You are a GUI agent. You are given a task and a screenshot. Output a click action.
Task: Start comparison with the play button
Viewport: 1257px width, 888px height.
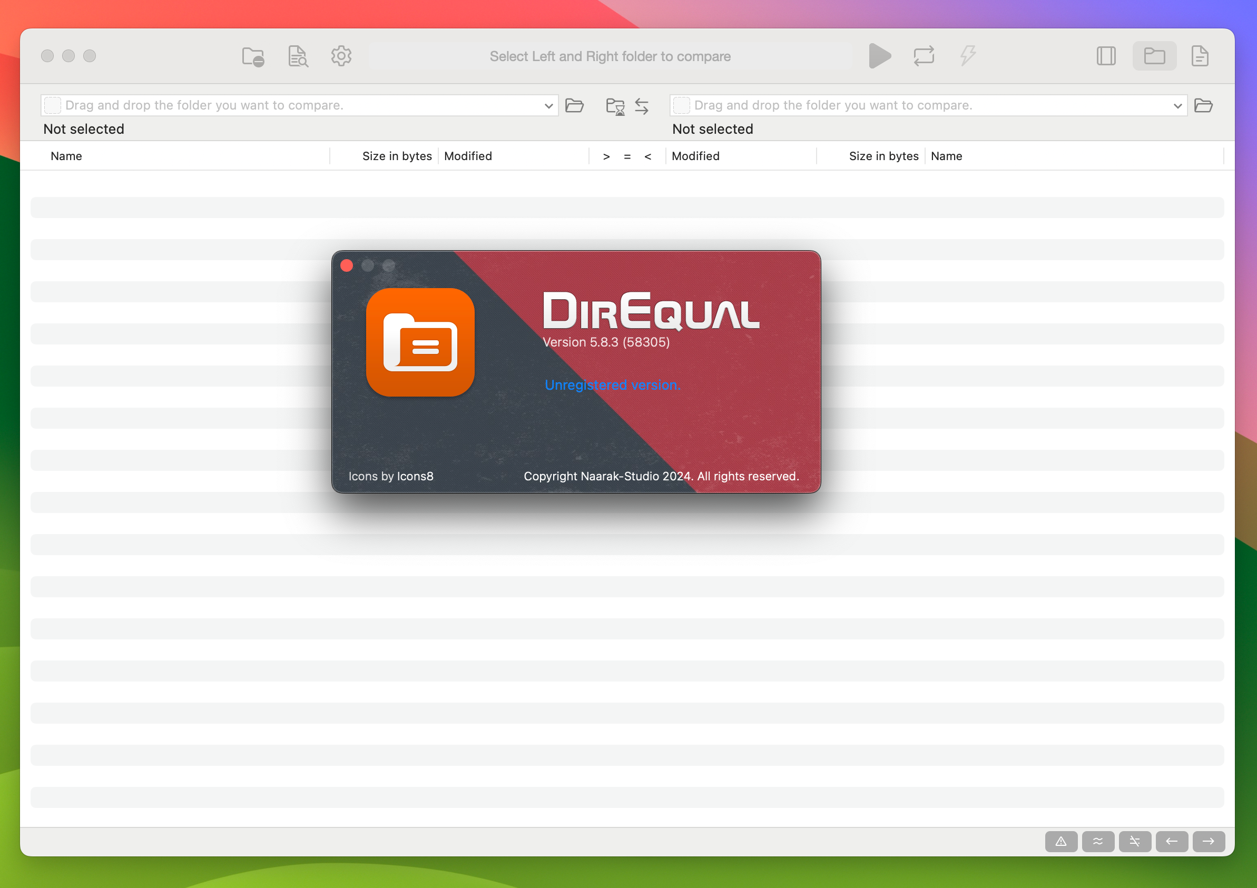tap(880, 56)
